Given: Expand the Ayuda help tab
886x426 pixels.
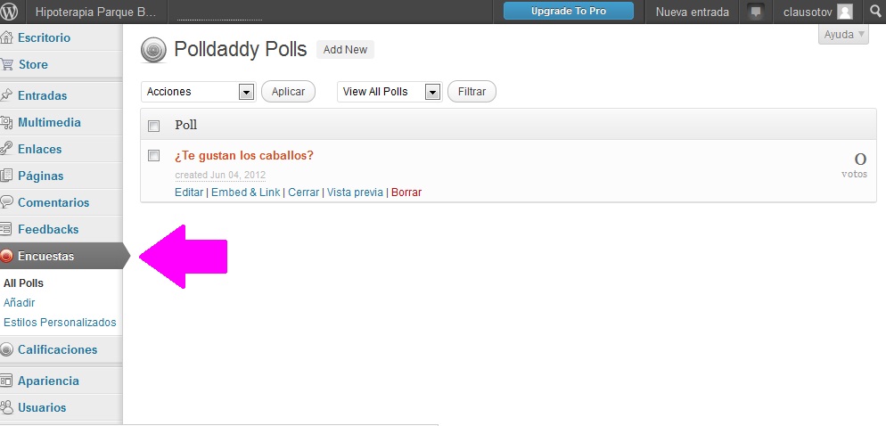Looking at the screenshot, I should [842, 35].
